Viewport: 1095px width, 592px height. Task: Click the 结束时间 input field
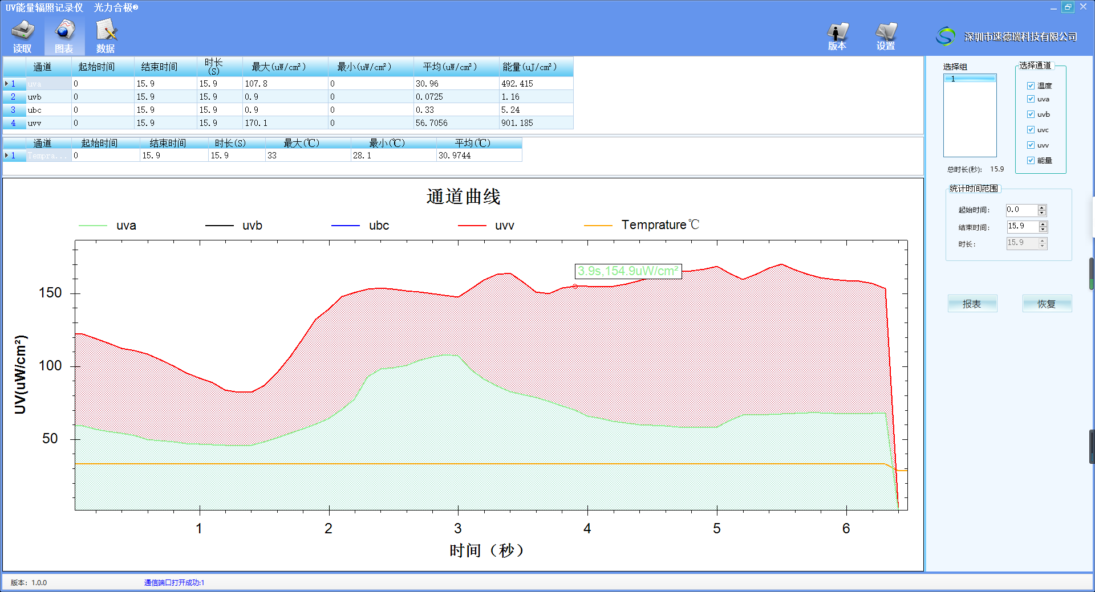pos(1022,227)
